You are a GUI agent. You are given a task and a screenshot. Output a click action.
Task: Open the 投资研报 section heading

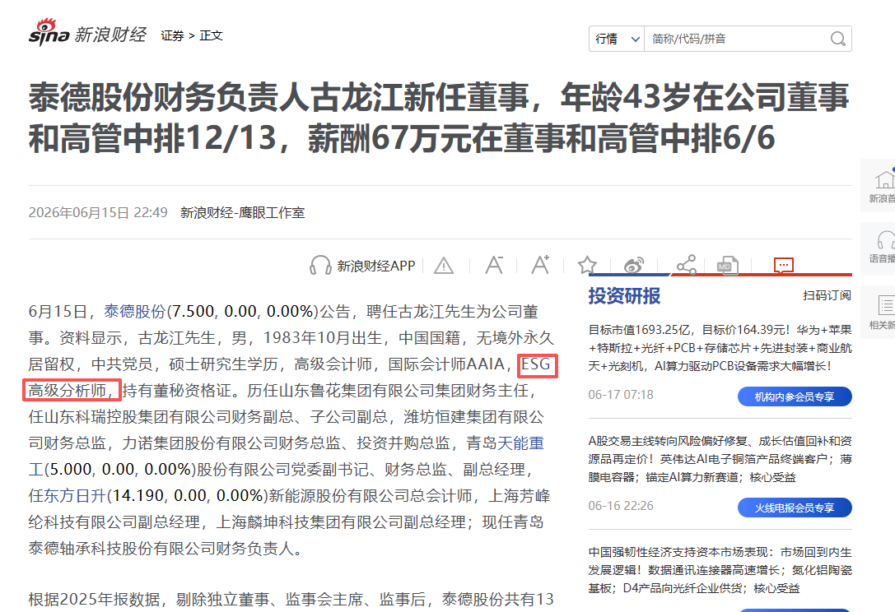(624, 296)
